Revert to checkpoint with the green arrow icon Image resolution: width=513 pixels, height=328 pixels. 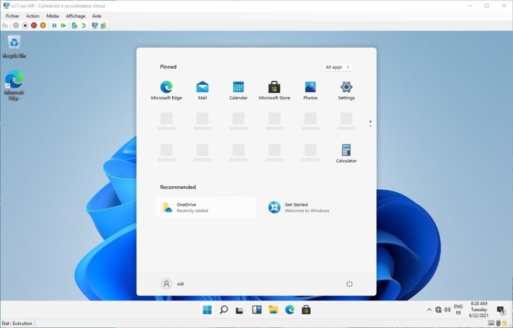[x=84, y=26]
